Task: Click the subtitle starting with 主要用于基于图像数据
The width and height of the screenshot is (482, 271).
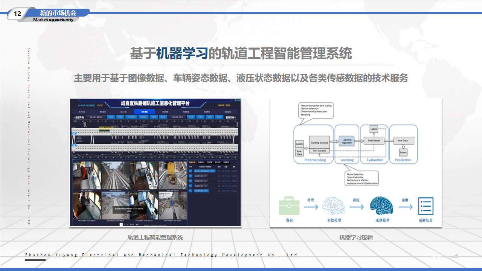Action: [241, 78]
